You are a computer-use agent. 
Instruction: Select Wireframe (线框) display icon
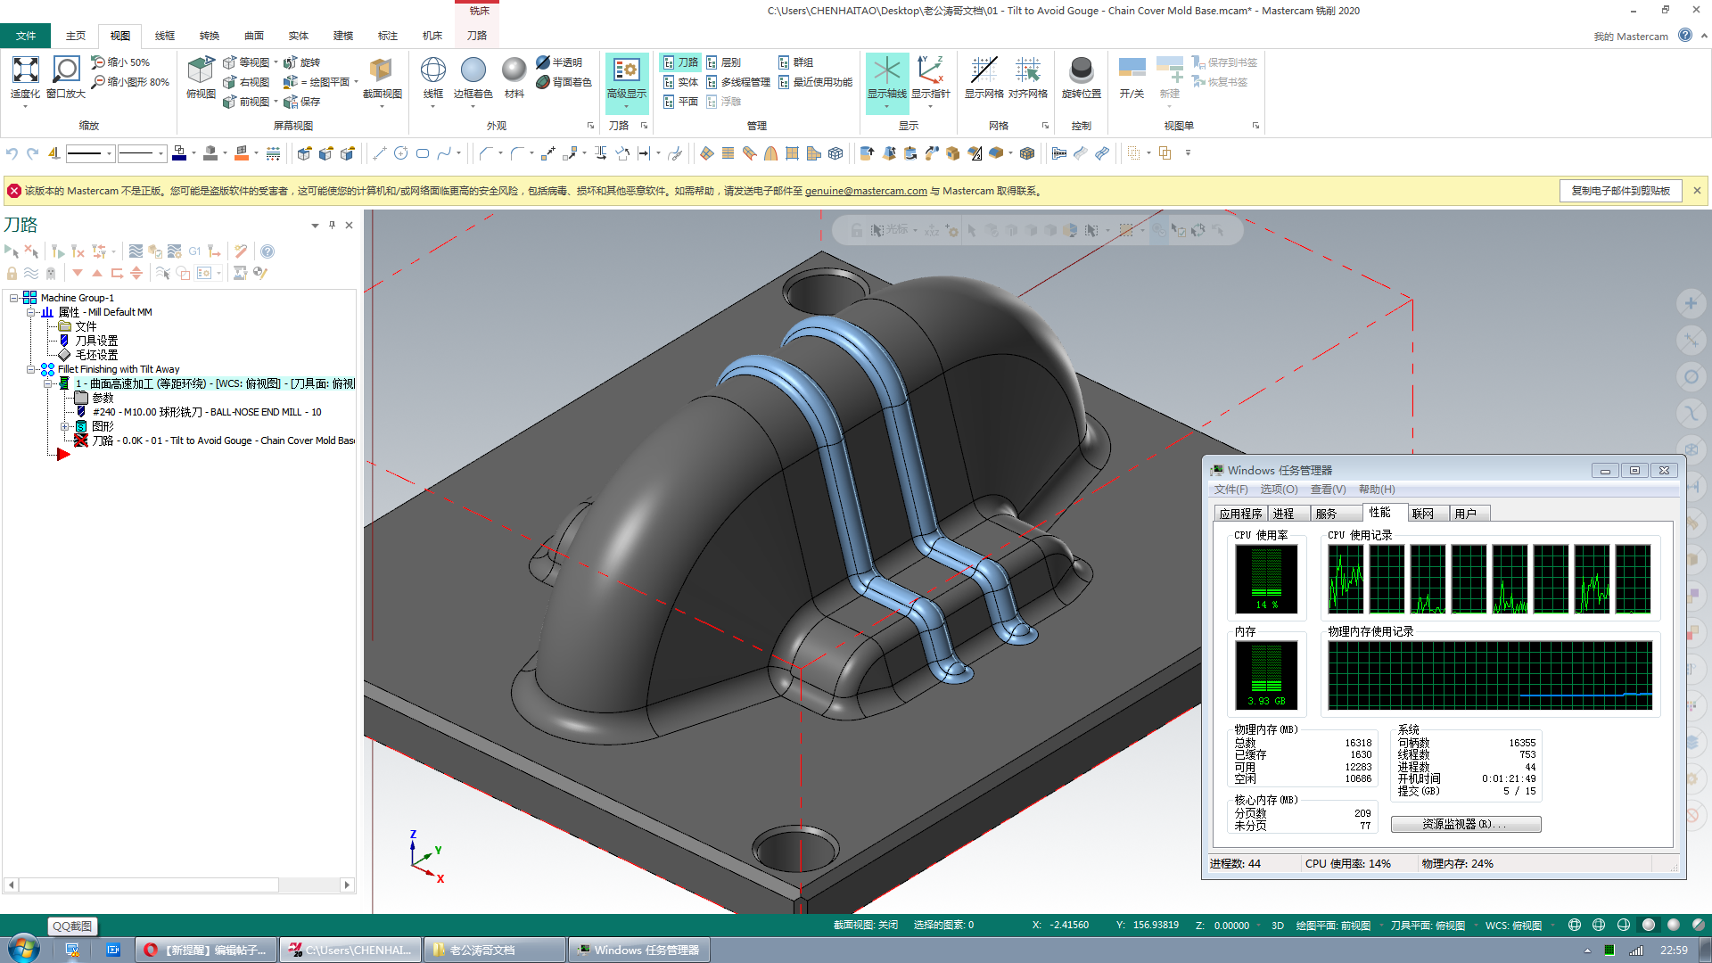(433, 71)
